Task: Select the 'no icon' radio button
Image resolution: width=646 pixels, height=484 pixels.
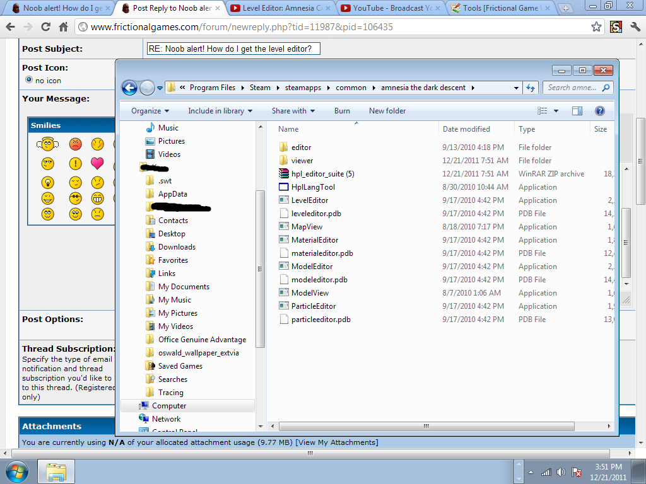Action: 28,80
